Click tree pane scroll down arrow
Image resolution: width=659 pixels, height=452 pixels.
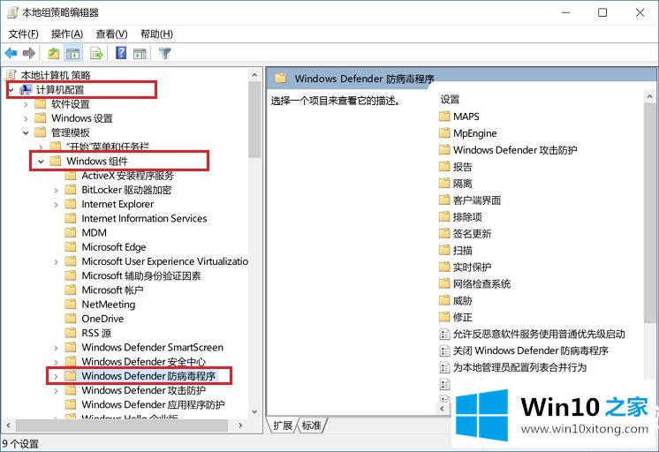click(x=254, y=412)
